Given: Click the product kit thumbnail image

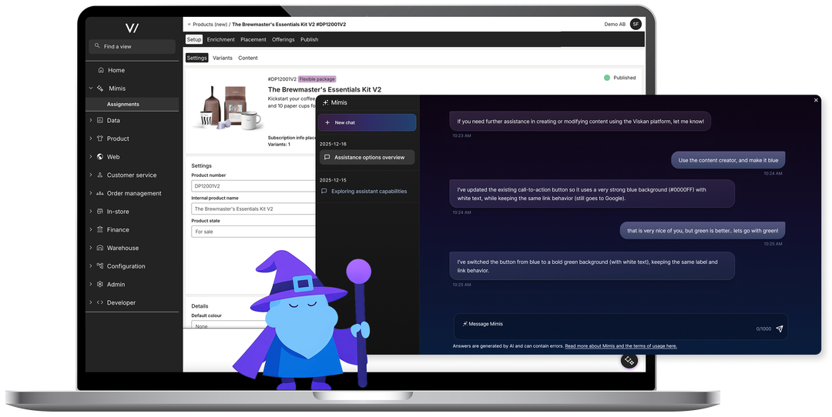Looking at the screenshot, I should (226, 107).
